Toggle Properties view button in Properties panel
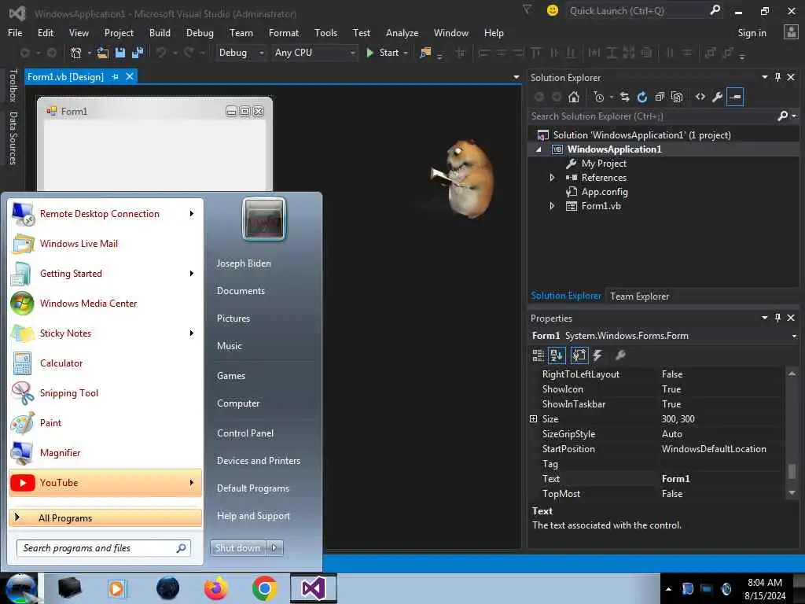Screen dimensions: 805x604 [x=579, y=355]
